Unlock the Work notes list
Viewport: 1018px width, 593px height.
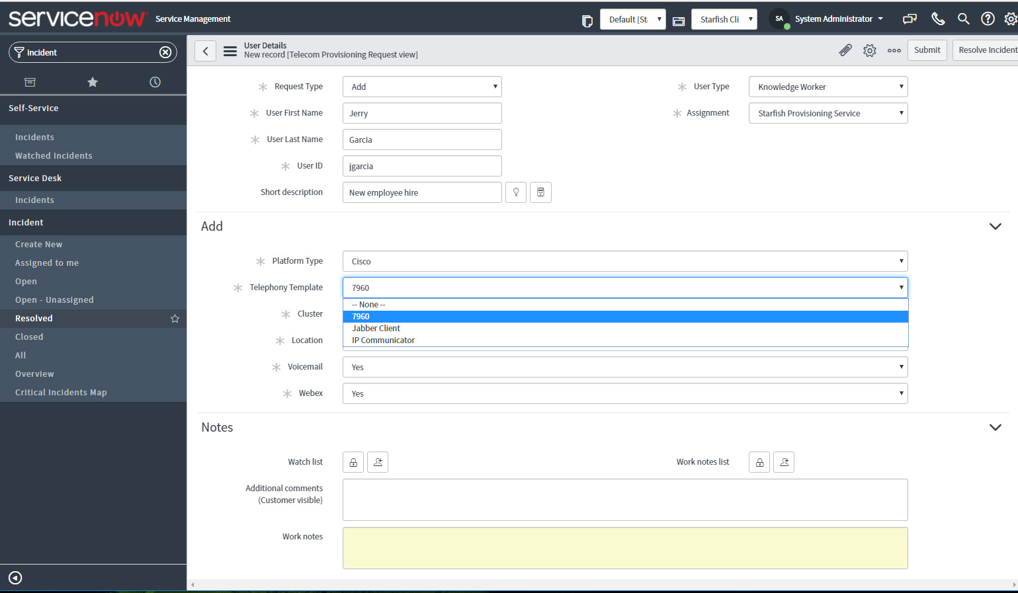pyautogui.click(x=759, y=462)
